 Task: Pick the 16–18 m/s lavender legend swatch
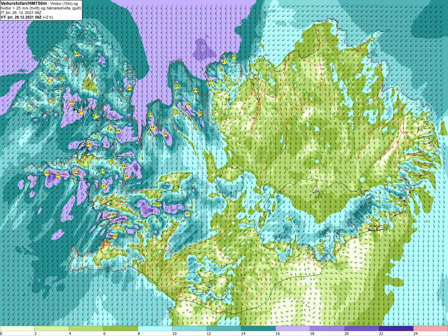(x=293, y=329)
